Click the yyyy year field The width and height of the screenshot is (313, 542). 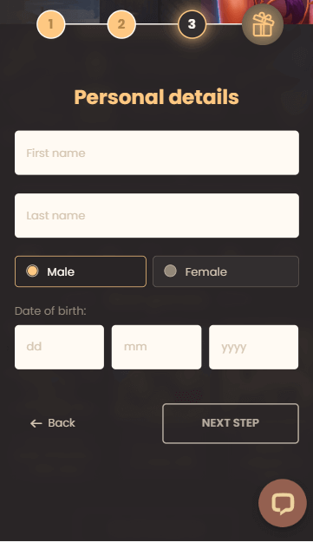click(x=253, y=347)
